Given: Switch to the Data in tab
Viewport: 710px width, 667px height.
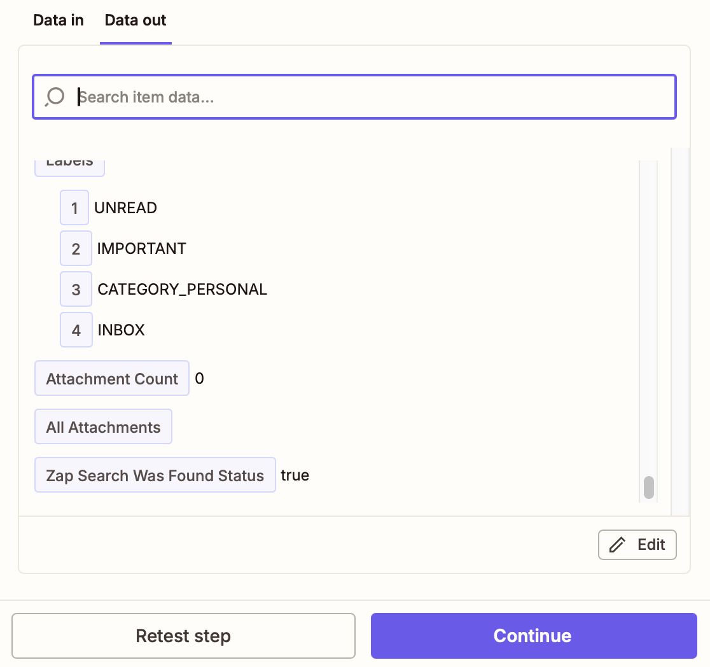Looking at the screenshot, I should pyautogui.click(x=59, y=20).
